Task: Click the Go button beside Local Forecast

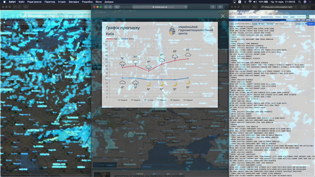Action: tap(308, 17)
